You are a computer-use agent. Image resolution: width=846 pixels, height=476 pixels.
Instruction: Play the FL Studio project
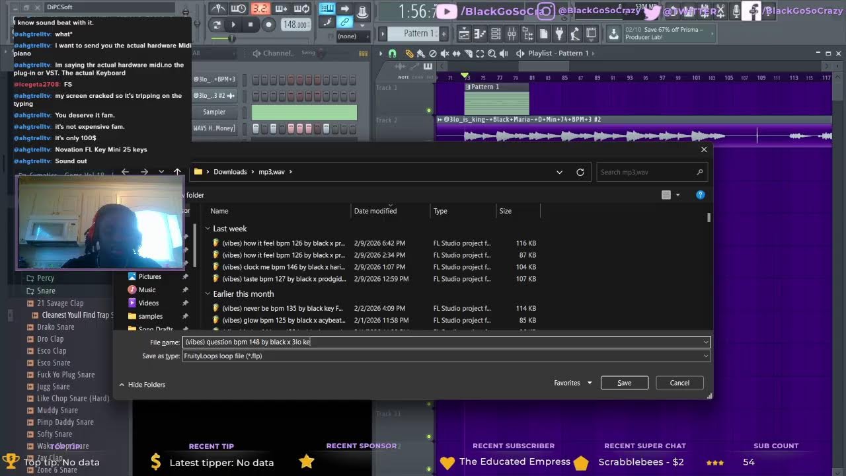tap(233, 24)
